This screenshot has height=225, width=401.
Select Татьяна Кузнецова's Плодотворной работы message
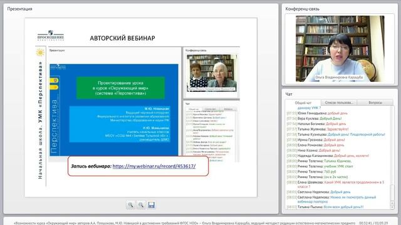pyautogui.click(x=336, y=134)
